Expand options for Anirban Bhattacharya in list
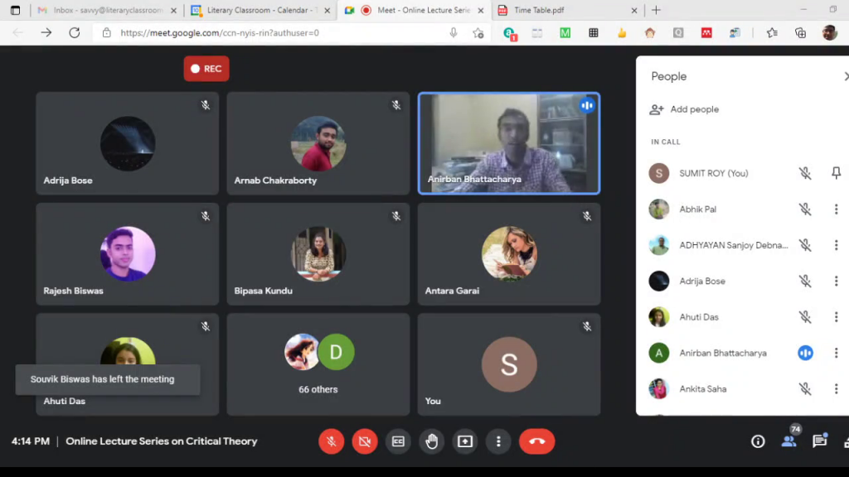Image resolution: width=849 pixels, height=477 pixels. (x=836, y=353)
